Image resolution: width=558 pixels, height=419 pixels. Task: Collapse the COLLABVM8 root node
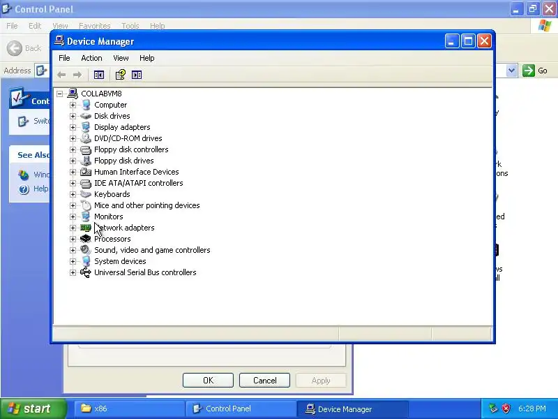[x=60, y=94]
